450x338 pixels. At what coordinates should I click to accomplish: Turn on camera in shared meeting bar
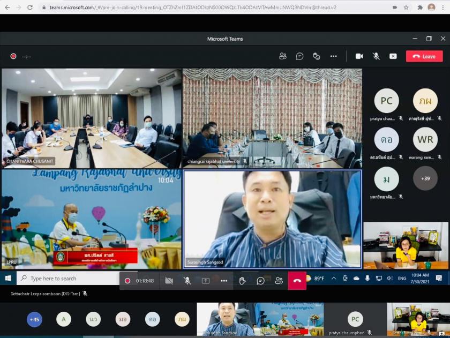(169, 281)
